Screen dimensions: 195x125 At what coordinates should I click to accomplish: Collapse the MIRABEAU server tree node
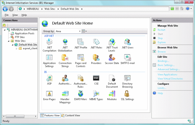(5, 30)
